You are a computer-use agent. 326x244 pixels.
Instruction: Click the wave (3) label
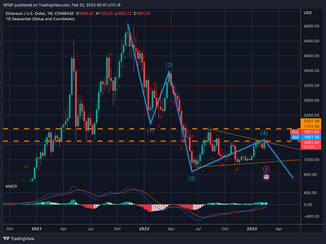click(x=192, y=178)
